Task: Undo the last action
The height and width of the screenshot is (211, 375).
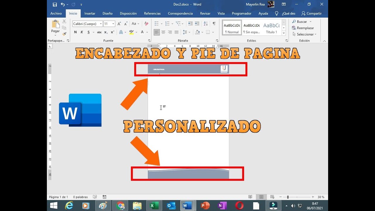Action: [63, 4]
